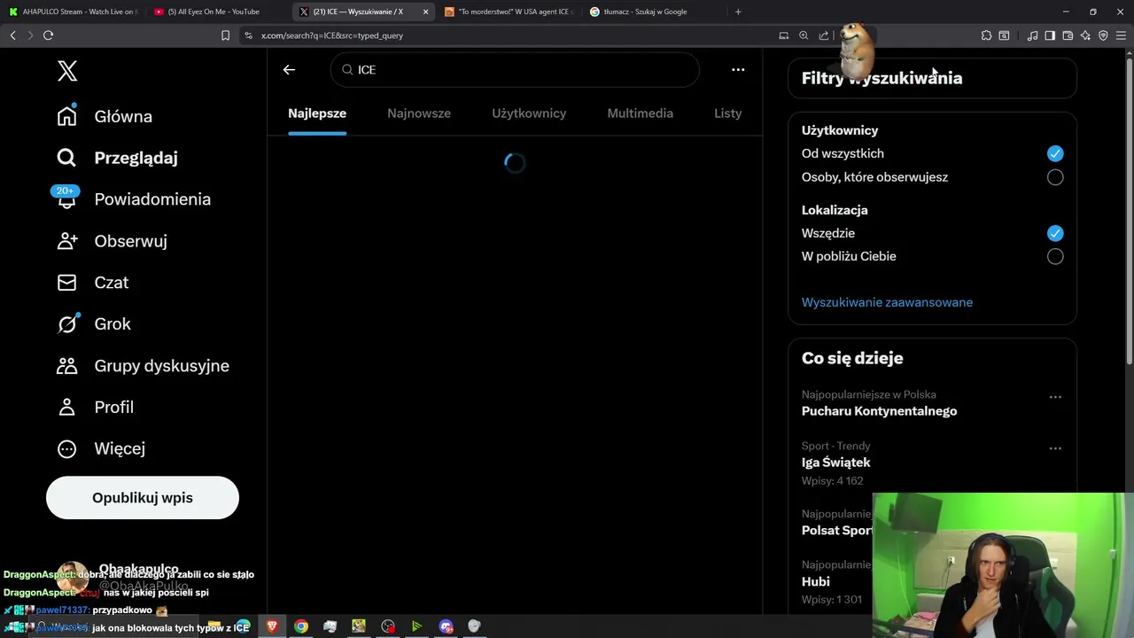Screen dimensions: 1134x638
Task: Switch to Użytkownicy tab
Action: click(529, 113)
